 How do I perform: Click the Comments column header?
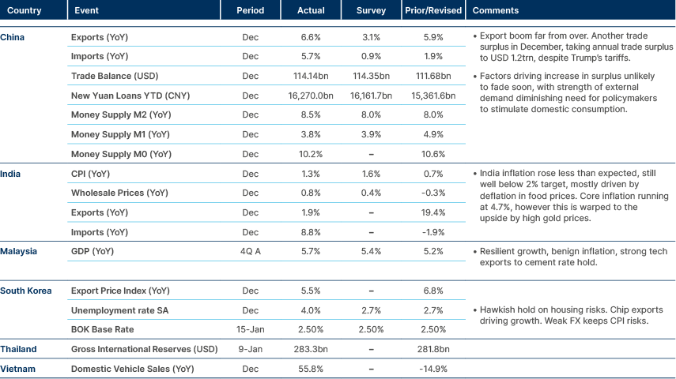click(x=496, y=10)
